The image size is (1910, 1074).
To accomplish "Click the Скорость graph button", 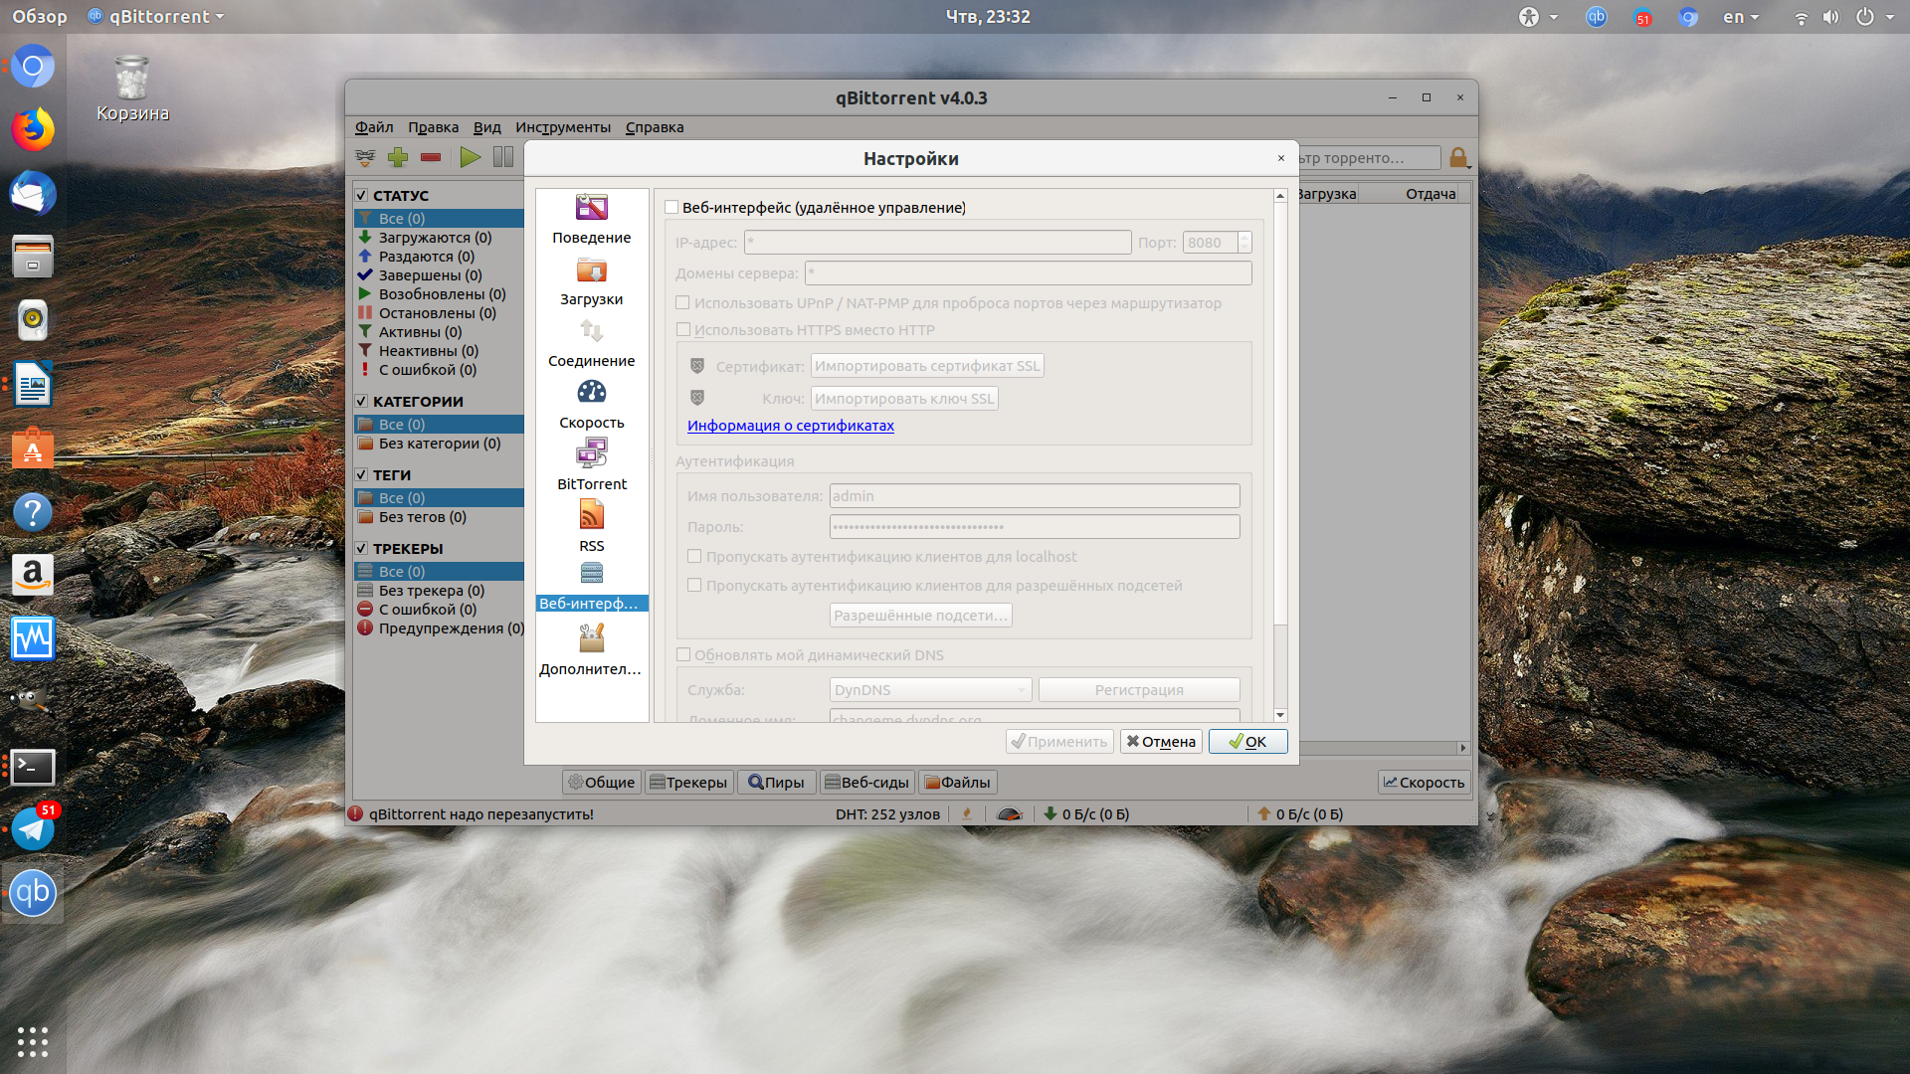I will pyautogui.click(x=1424, y=783).
